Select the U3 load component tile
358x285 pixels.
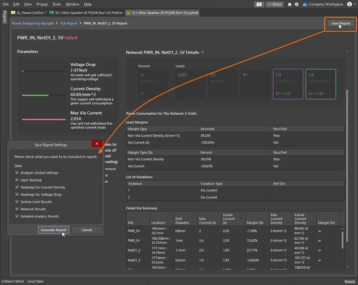click(x=288, y=84)
